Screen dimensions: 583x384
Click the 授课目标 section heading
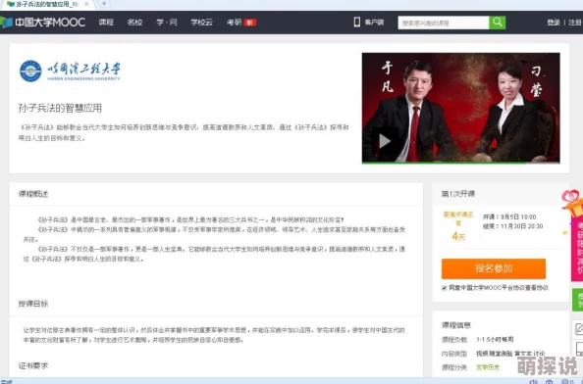pos(33,304)
